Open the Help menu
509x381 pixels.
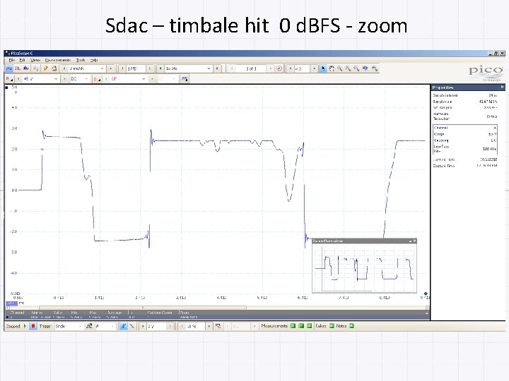tap(94, 60)
